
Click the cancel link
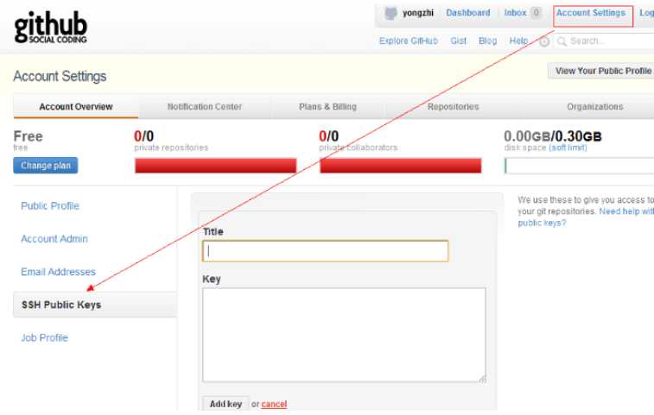pos(274,404)
